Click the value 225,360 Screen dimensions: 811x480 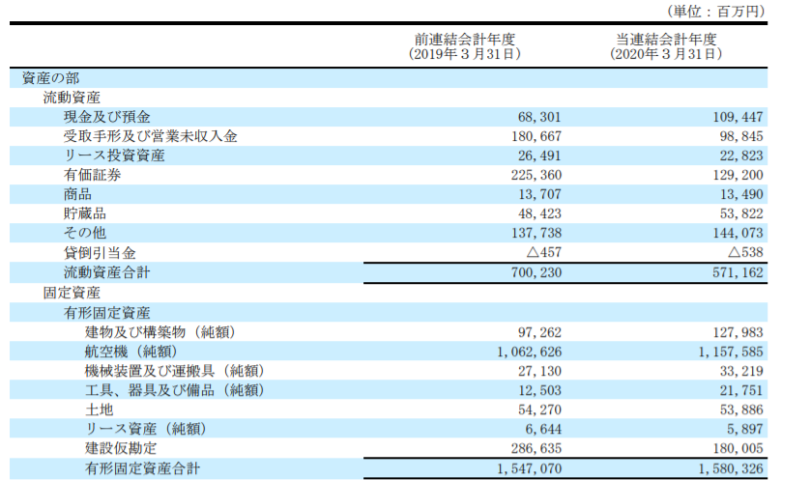[536, 175]
